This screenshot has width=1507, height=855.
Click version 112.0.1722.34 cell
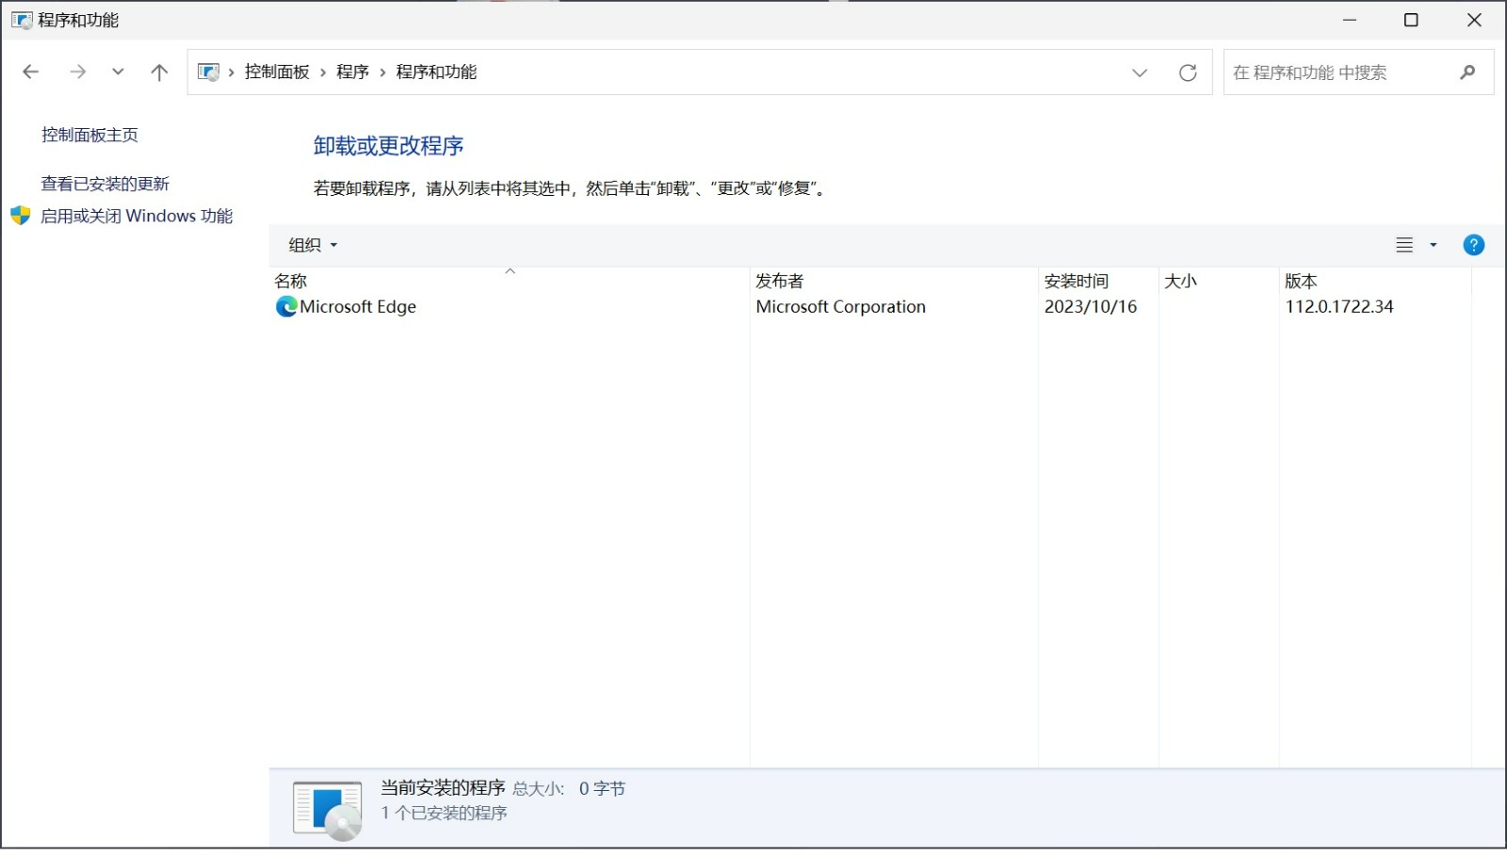click(x=1338, y=306)
